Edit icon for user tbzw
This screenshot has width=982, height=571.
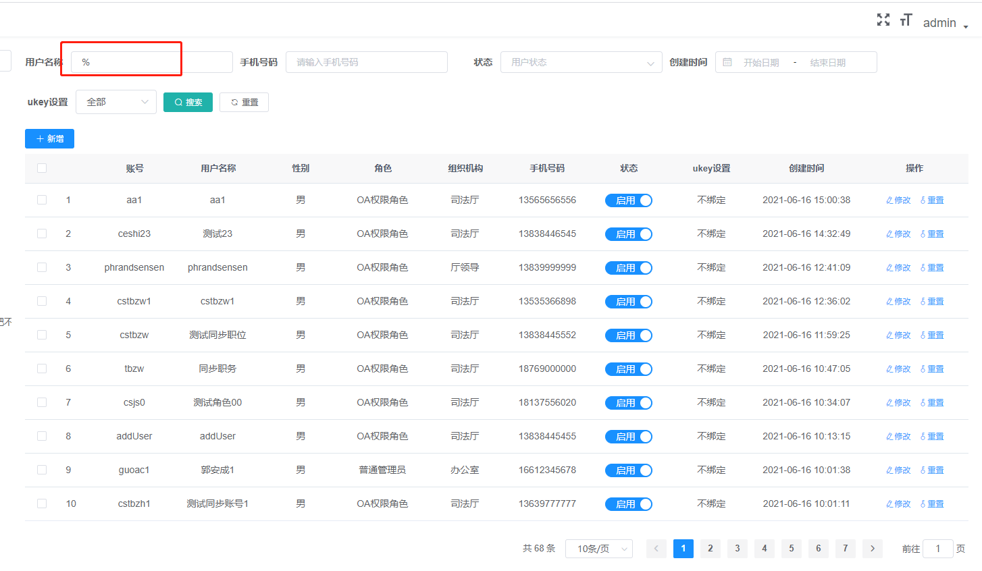click(898, 369)
